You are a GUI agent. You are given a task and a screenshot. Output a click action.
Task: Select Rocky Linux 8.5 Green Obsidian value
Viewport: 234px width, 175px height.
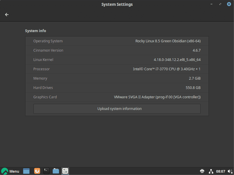pos(168,41)
